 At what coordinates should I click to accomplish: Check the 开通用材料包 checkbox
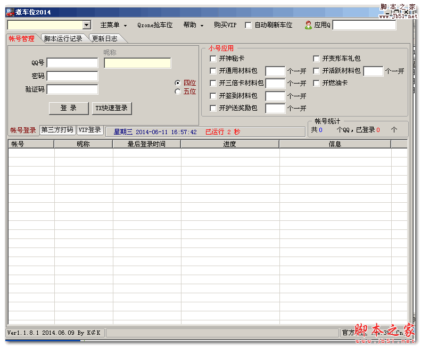coord(213,71)
